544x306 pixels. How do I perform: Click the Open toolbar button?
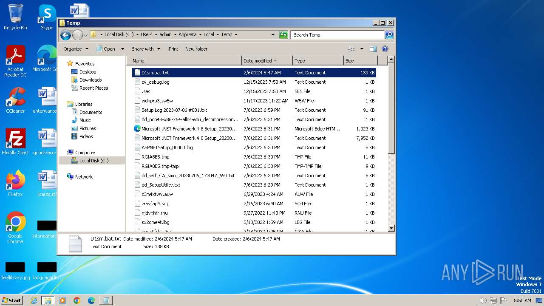click(x=106, y=49)
